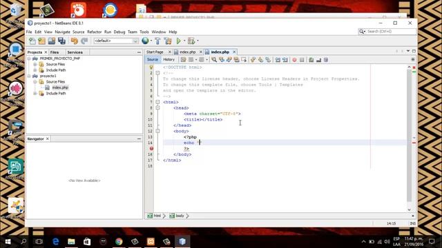The width and height of the screenshot is (442, 248).
Task: Toggle Bookmark icon in editor toolbar
Action: pyautogui.click(x=268, y=60)
